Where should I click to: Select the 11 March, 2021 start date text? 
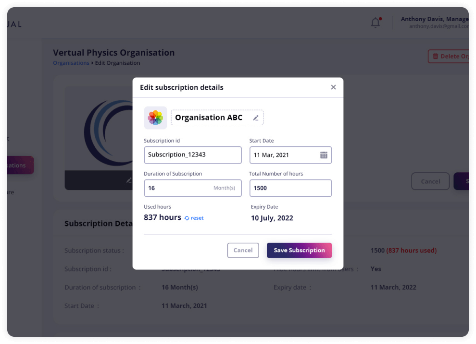pyautogui.click(x=184, y=306)
